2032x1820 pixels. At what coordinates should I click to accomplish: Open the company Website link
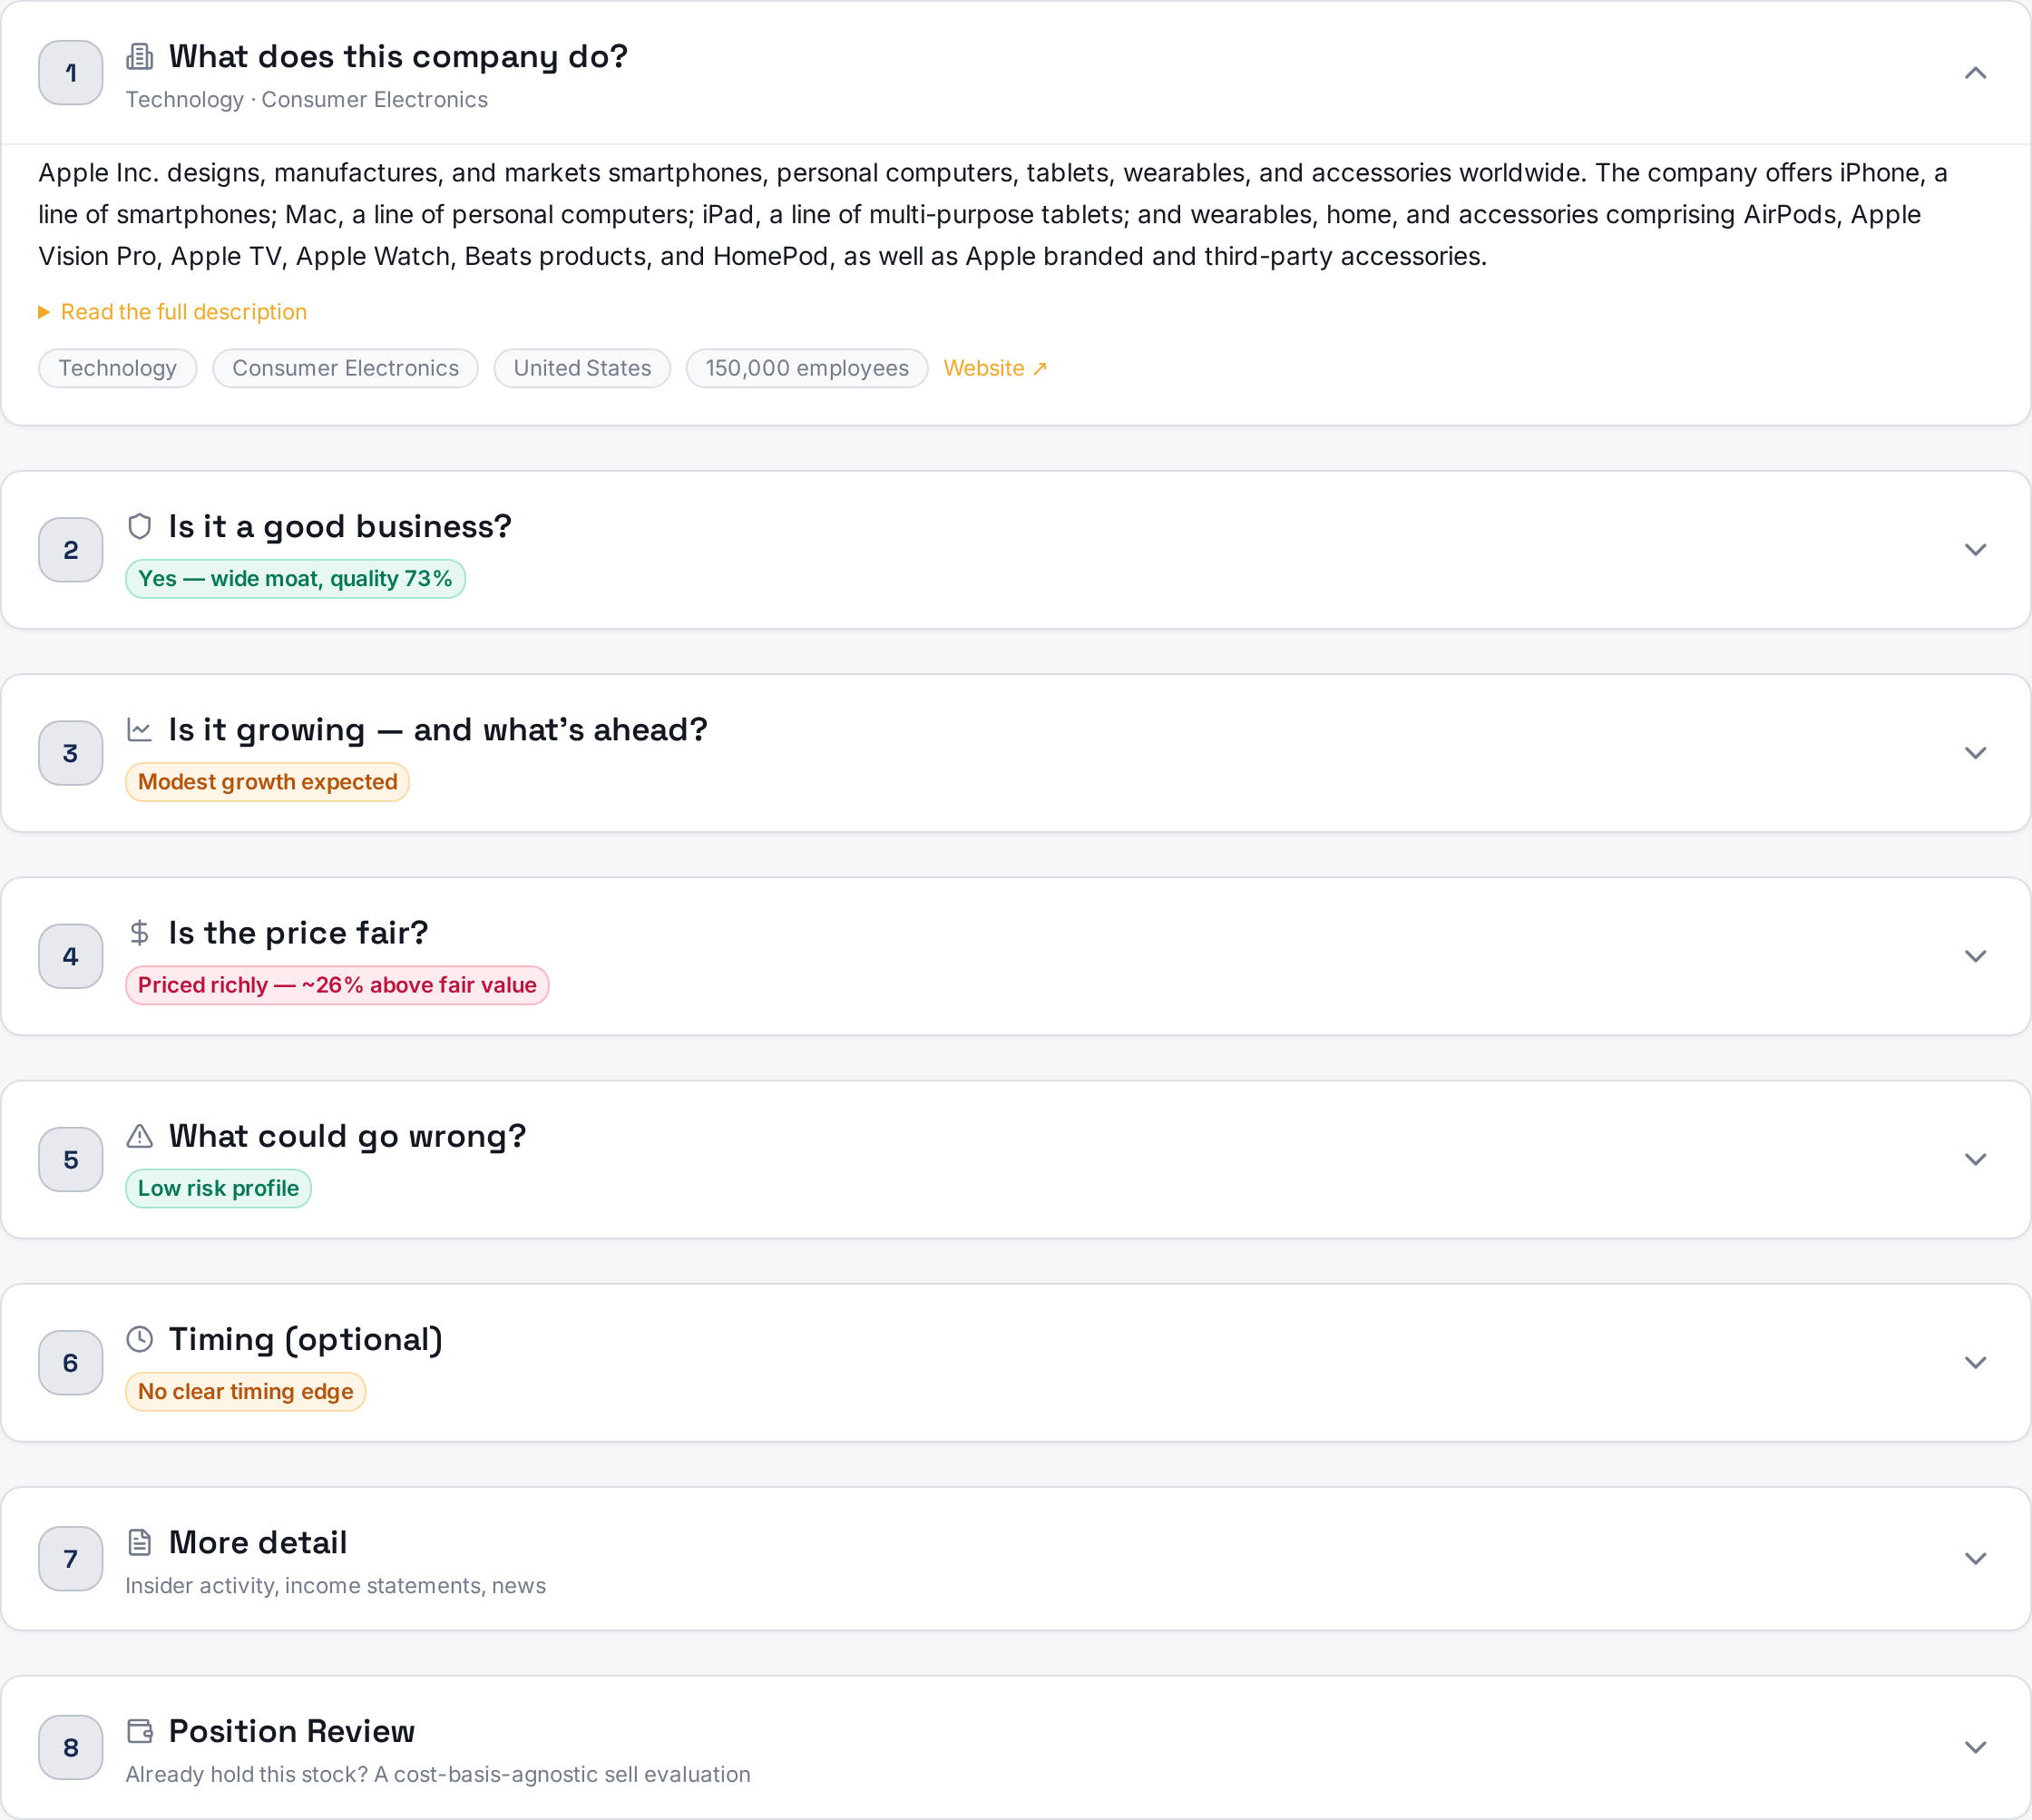[995, 368]
